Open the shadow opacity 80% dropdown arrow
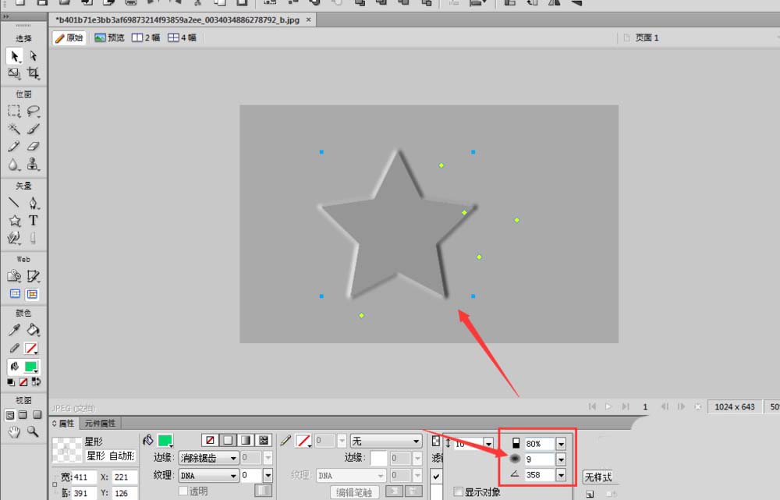Viewport: 780px width, 500px height. (x=561, y=443)
